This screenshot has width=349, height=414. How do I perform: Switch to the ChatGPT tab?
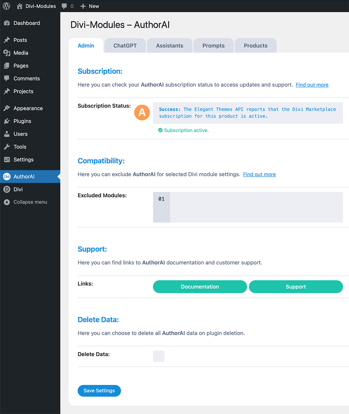point(125,45)
